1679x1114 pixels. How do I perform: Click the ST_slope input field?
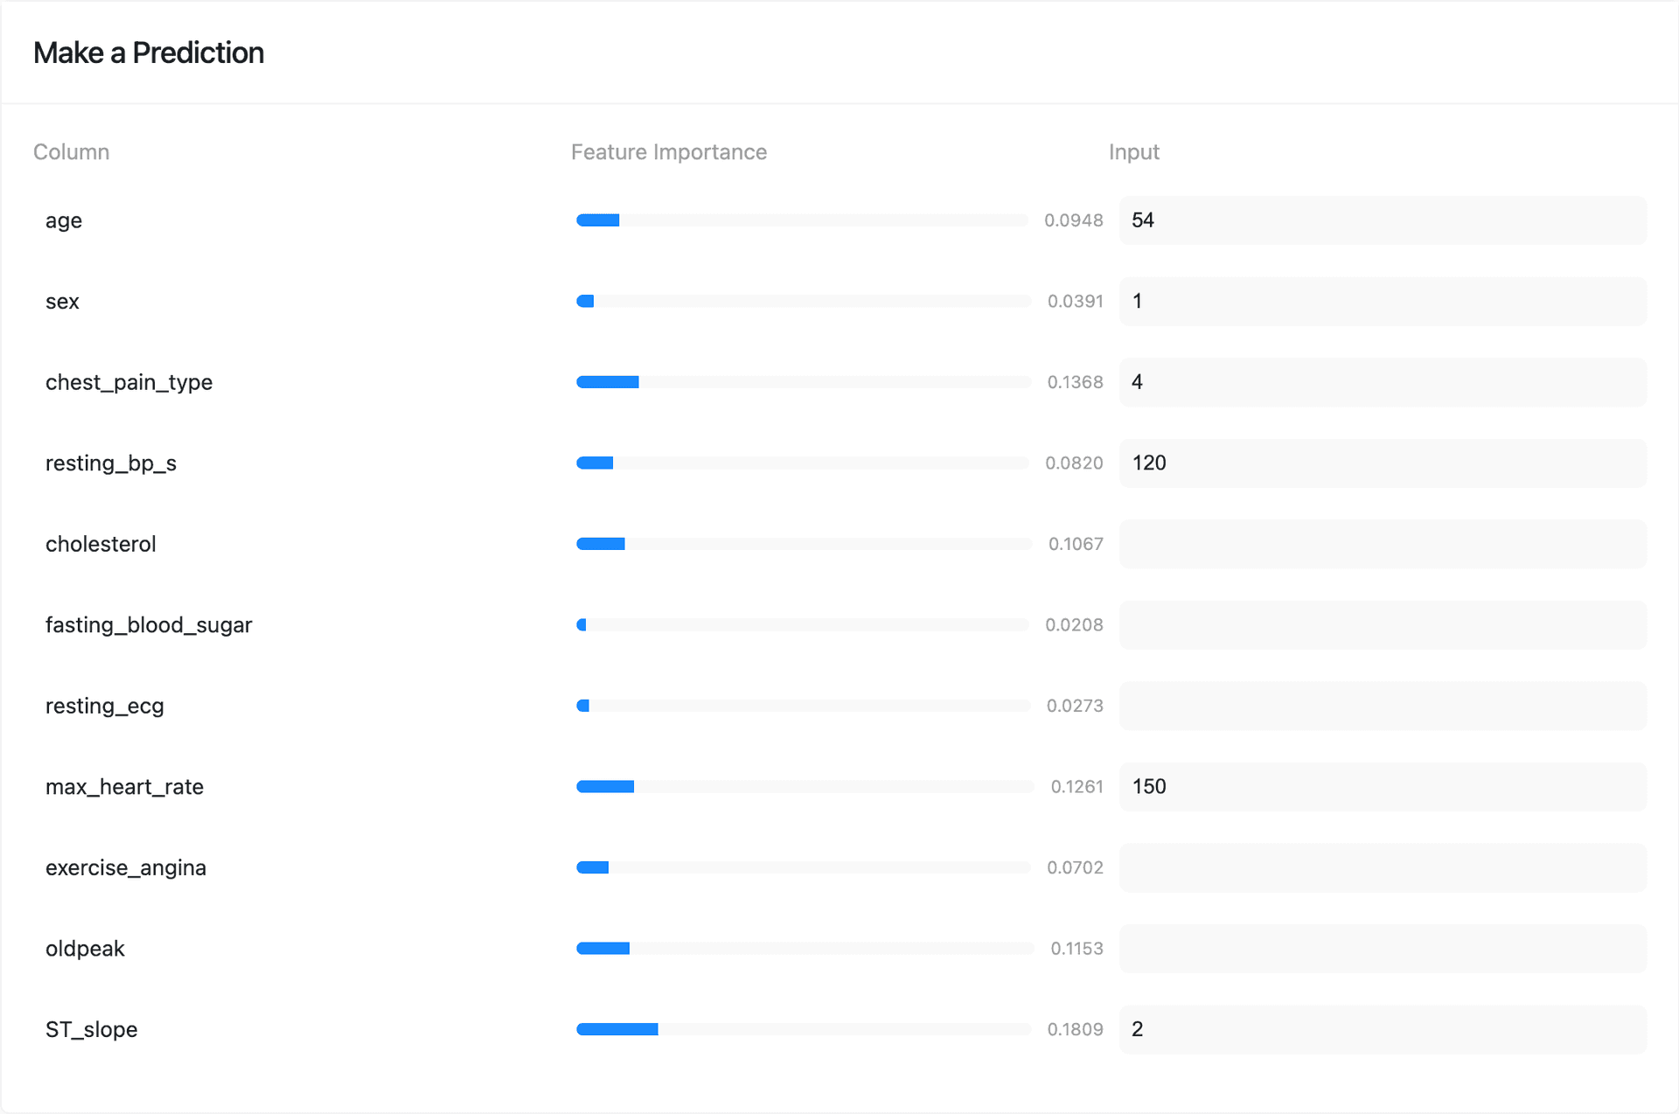click(1382, 1029)
